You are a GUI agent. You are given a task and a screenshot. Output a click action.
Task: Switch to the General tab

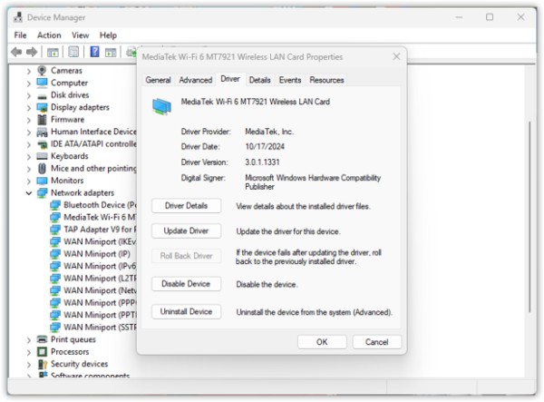click(x=158, y=80)
